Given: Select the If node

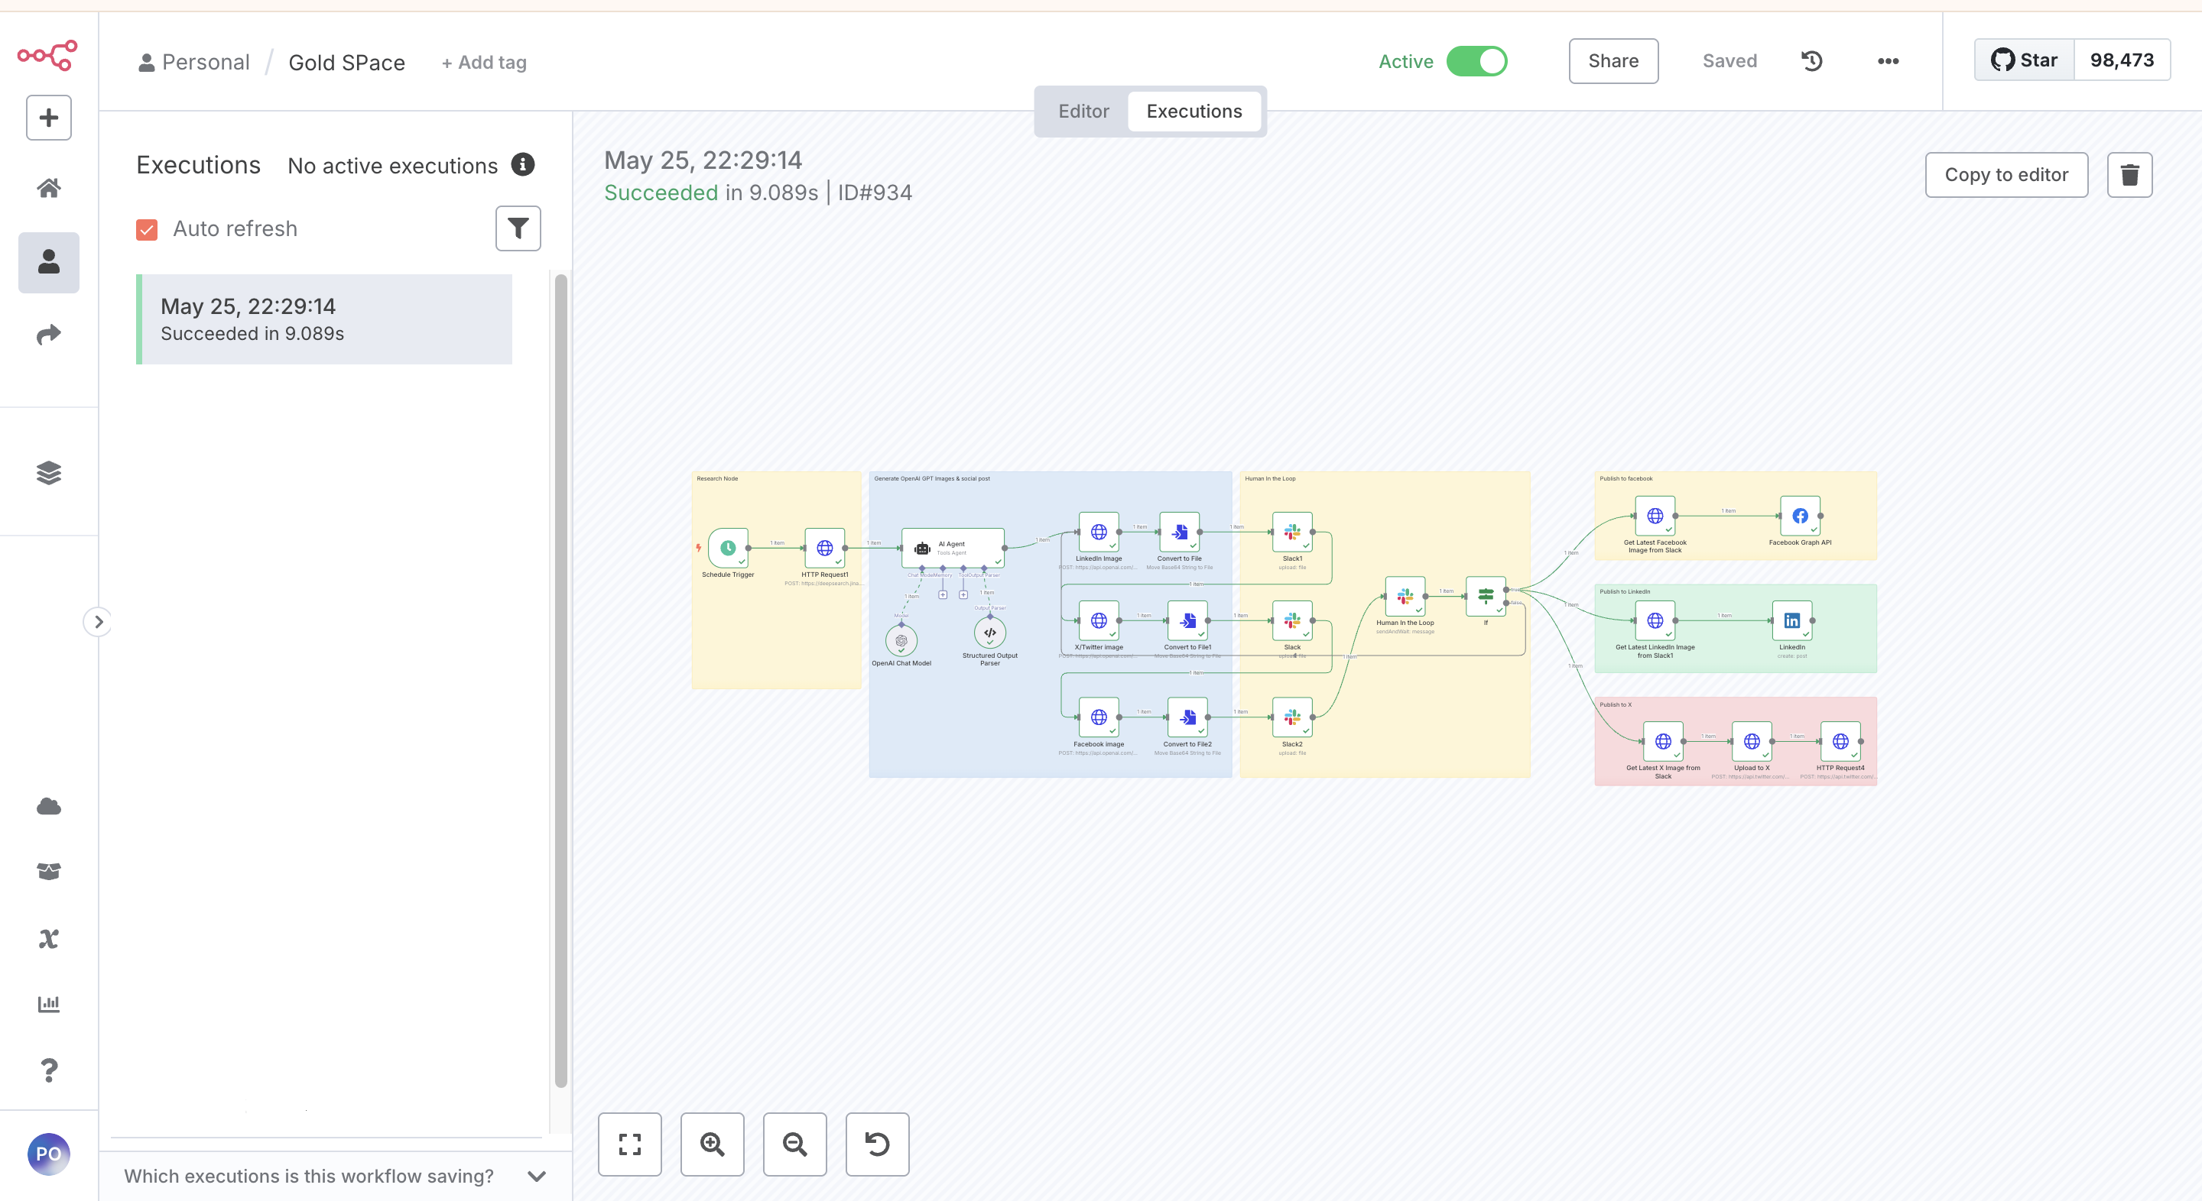Looking at the screenshot, I should pos(1486,596).
